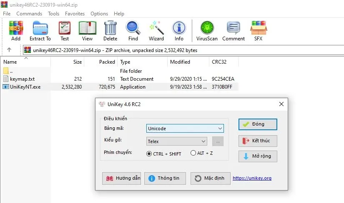The image size is (344, 203).
Task: Select the UniKeyNT.exe file row
Action: tap(25, 87)
